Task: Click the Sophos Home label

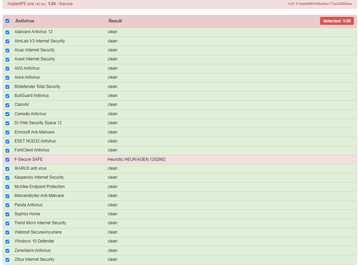Action: click(27, 214)
